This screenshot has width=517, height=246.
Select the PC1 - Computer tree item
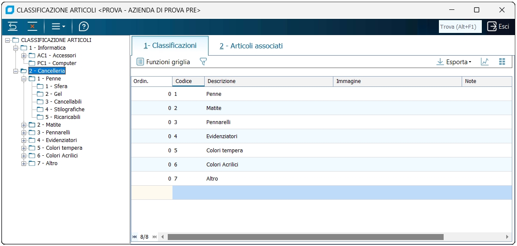[57, 63]
